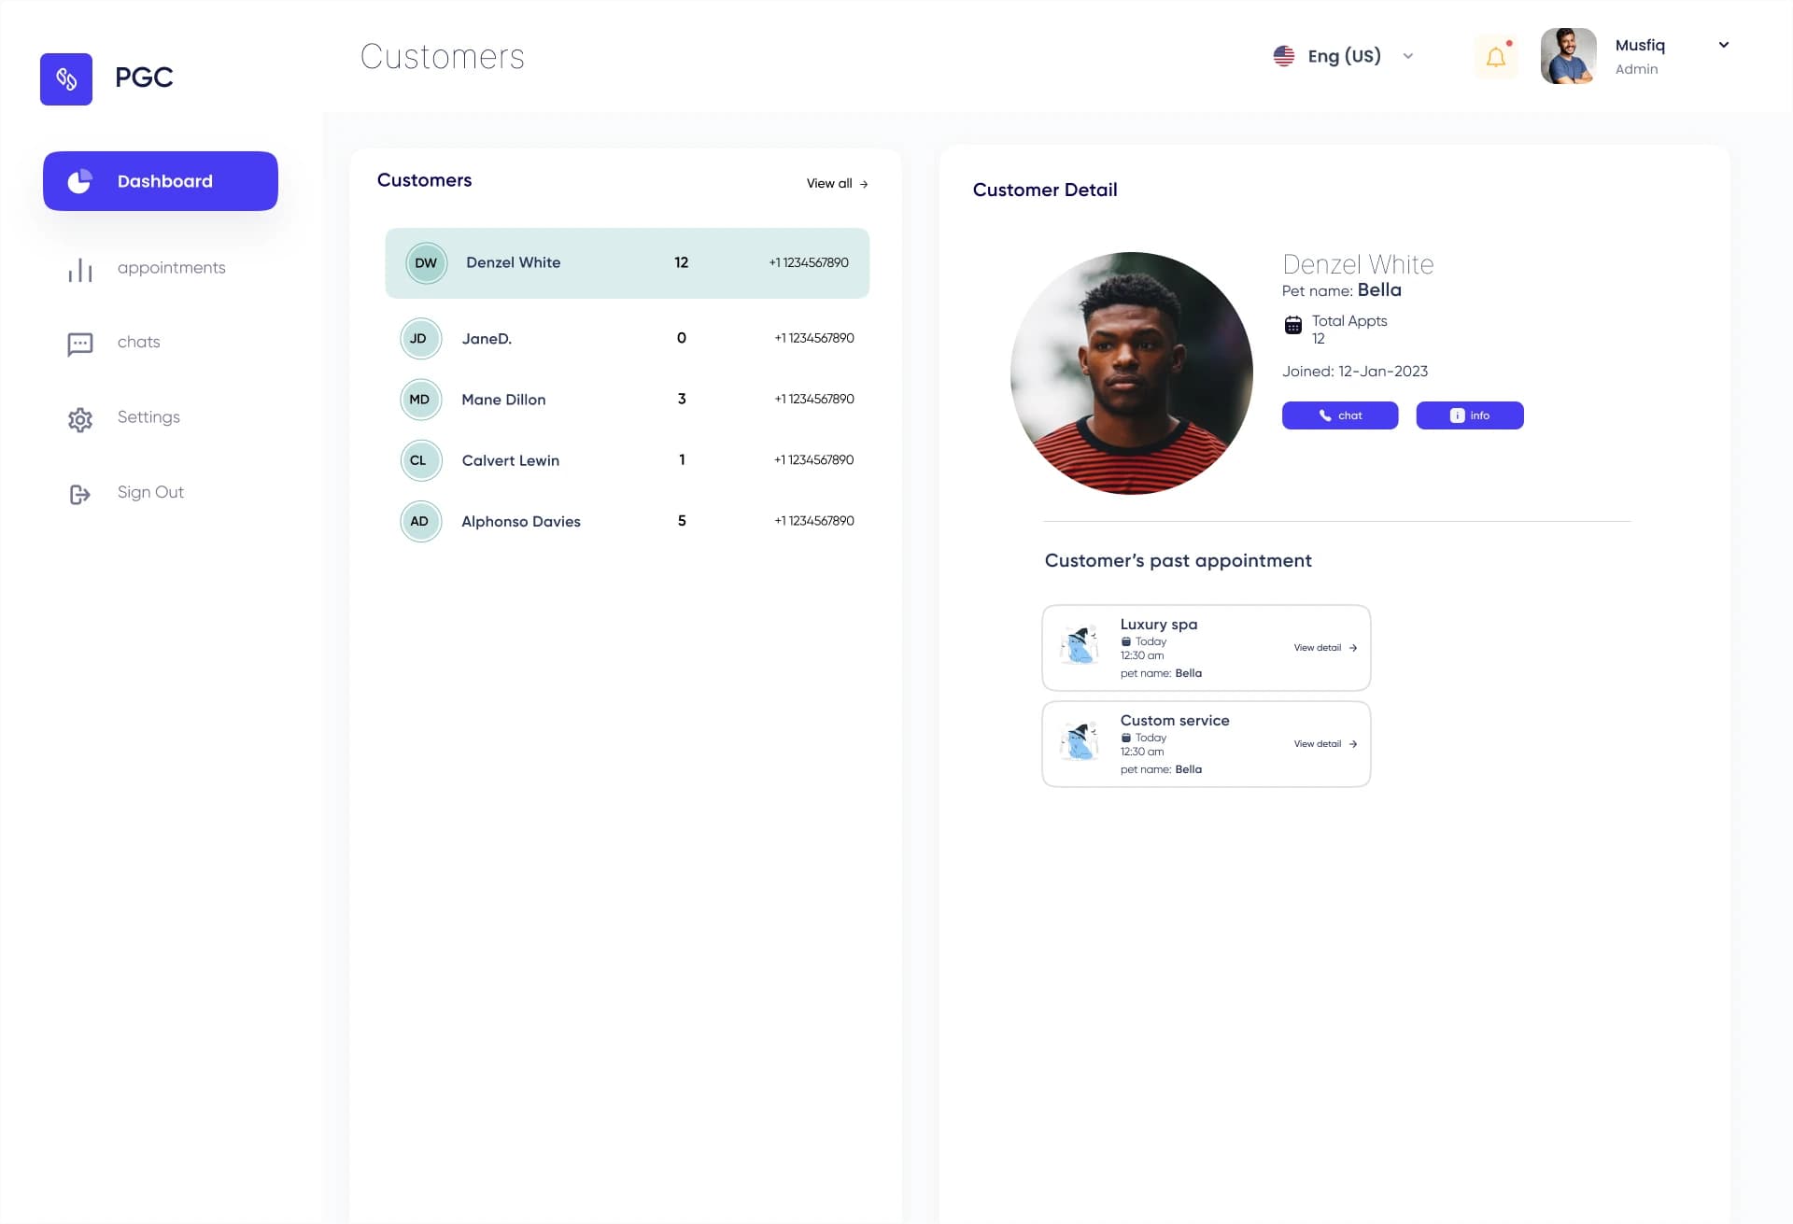Click the MD avatar badge

pyautogui.click(x=419, y=400)
